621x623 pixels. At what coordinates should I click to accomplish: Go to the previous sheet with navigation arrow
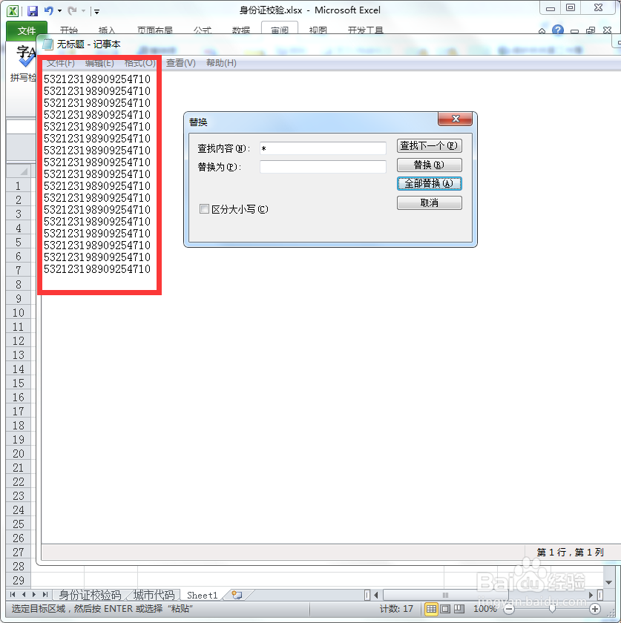click(24, 595)
